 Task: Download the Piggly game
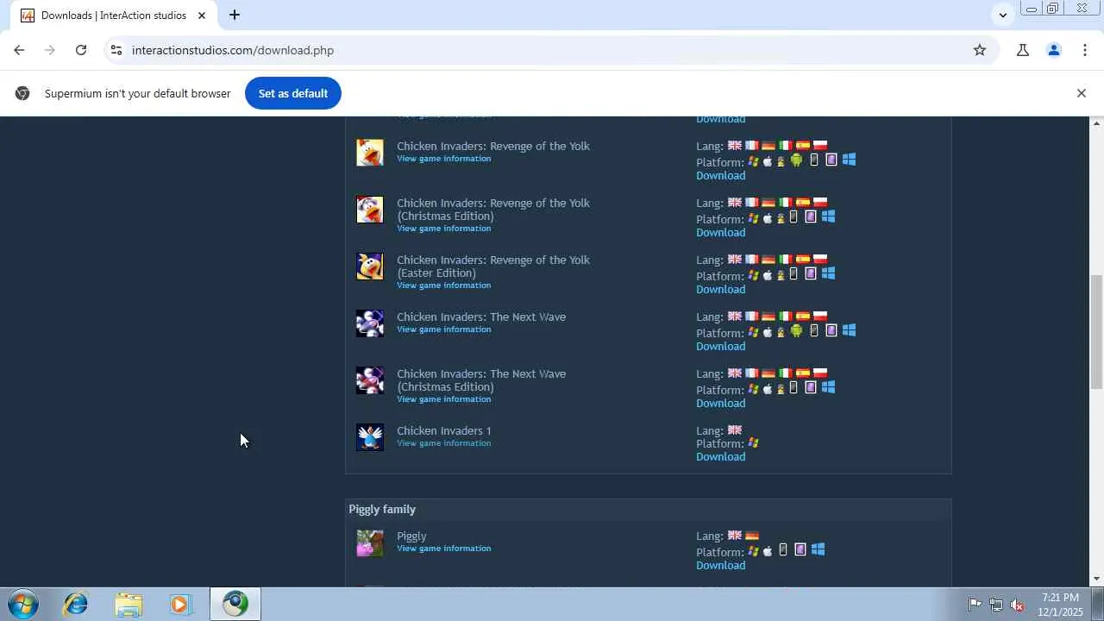point(721,565)
